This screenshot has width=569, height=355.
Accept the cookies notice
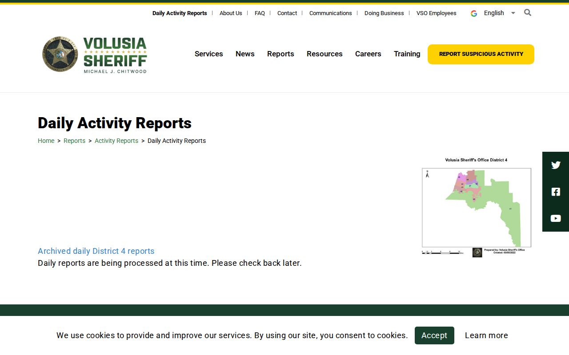pos(434,335)
